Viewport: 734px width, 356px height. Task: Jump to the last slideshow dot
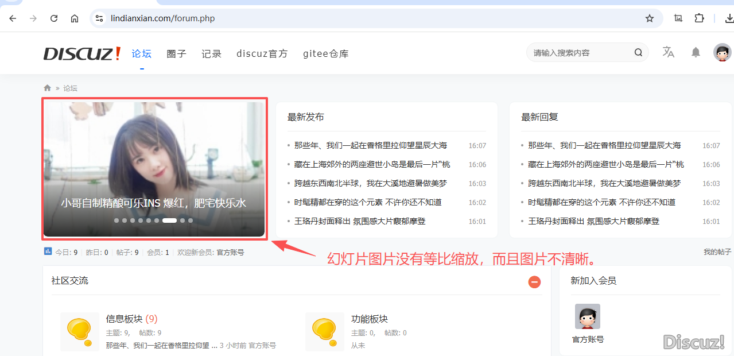(191, 220)
